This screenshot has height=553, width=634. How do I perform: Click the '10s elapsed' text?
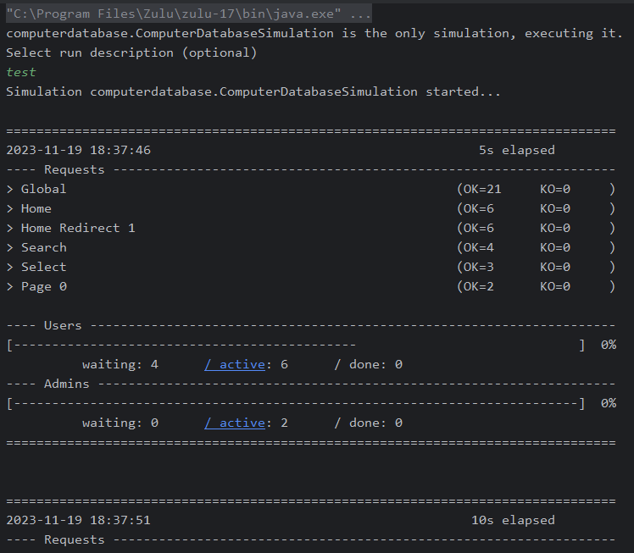[x=513, y=520]
